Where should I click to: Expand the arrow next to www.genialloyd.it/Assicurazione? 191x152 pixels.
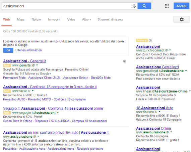click(186, 71)
